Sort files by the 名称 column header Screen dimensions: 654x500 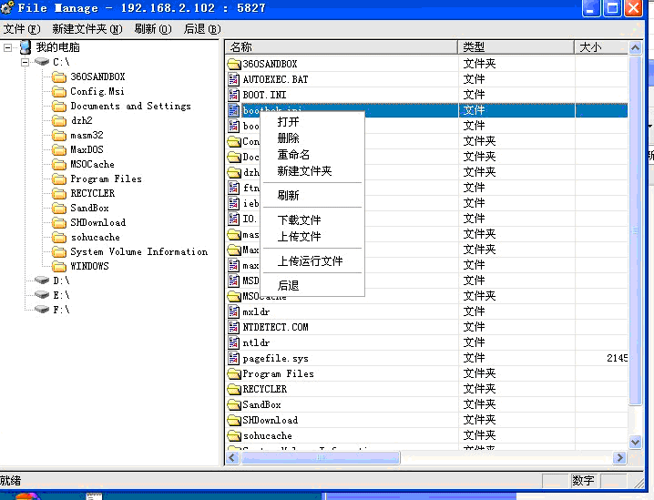click(x=342, y=46)
